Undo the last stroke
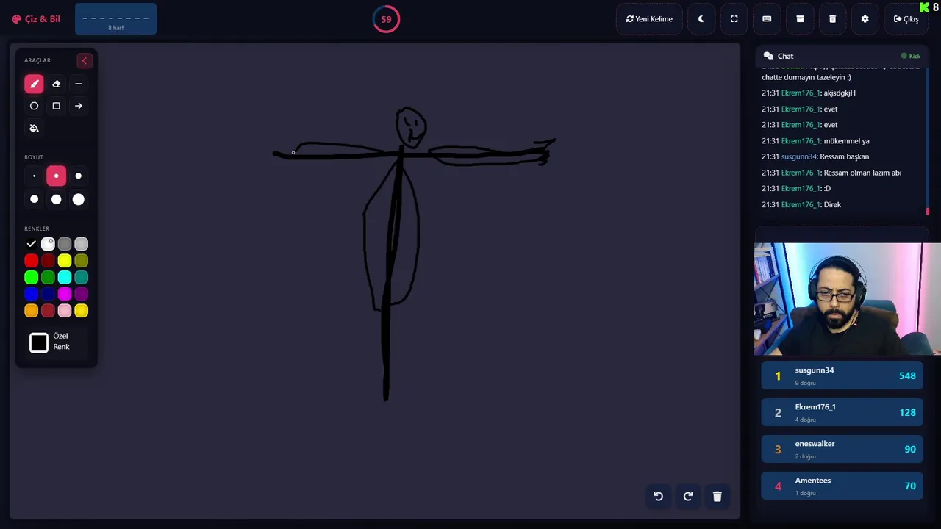941x529 pixels. 658,496
